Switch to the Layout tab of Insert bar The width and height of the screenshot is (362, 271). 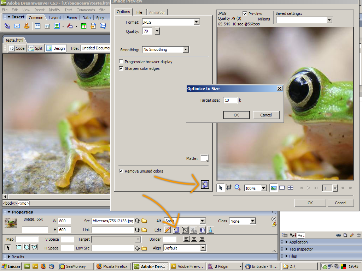pos(55,18)
